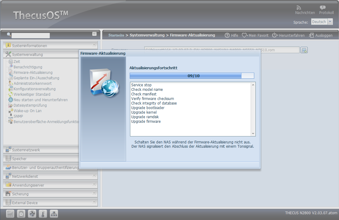Click the Hilfe question mark icon
The width and height of the screenshot is (339, 220).
pos(227,35)
